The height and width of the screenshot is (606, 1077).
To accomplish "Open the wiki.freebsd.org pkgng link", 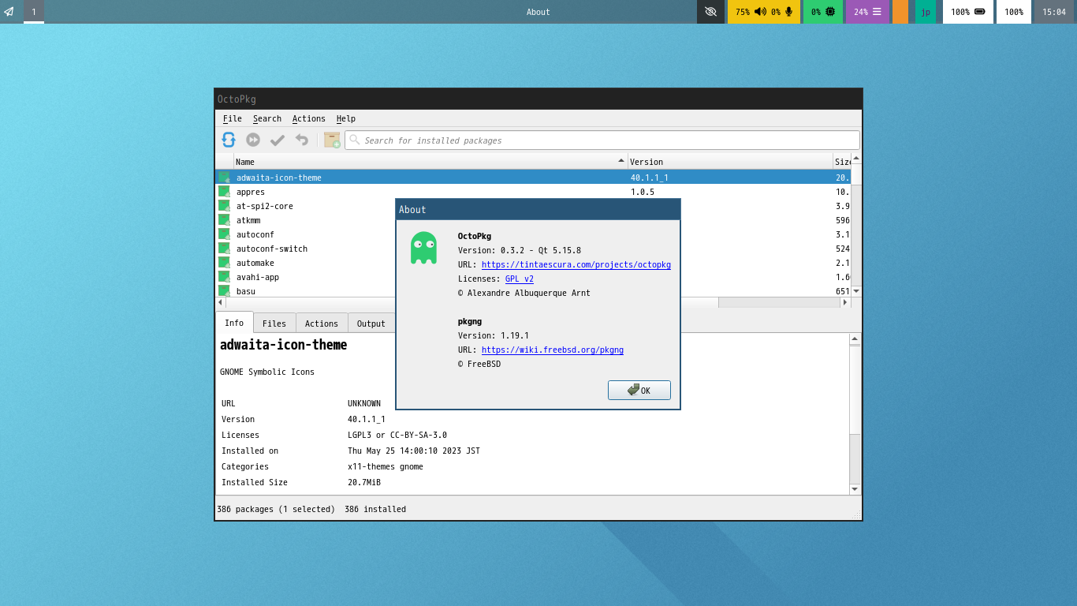I will click(x=553, y=350).
